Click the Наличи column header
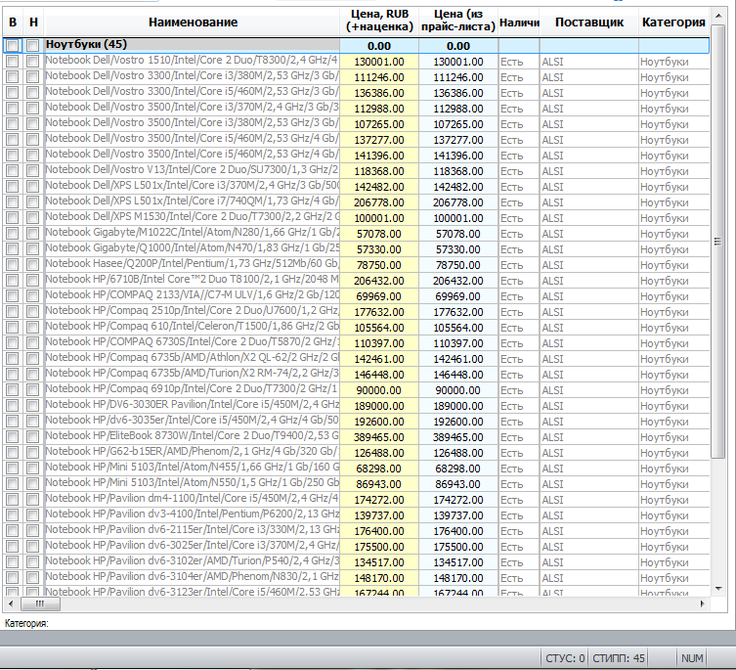 tap(519, 22)
